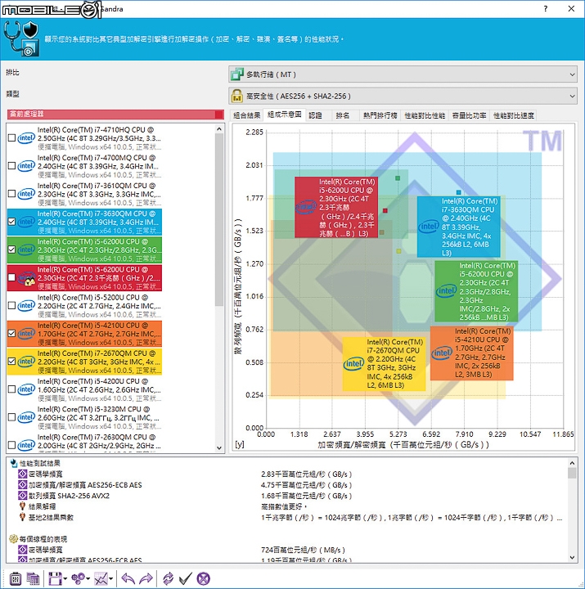The height and width of the screenshot is (589, 585).
Task: Open the 性能對比速度 tab
Action: (x=513, y=115)
